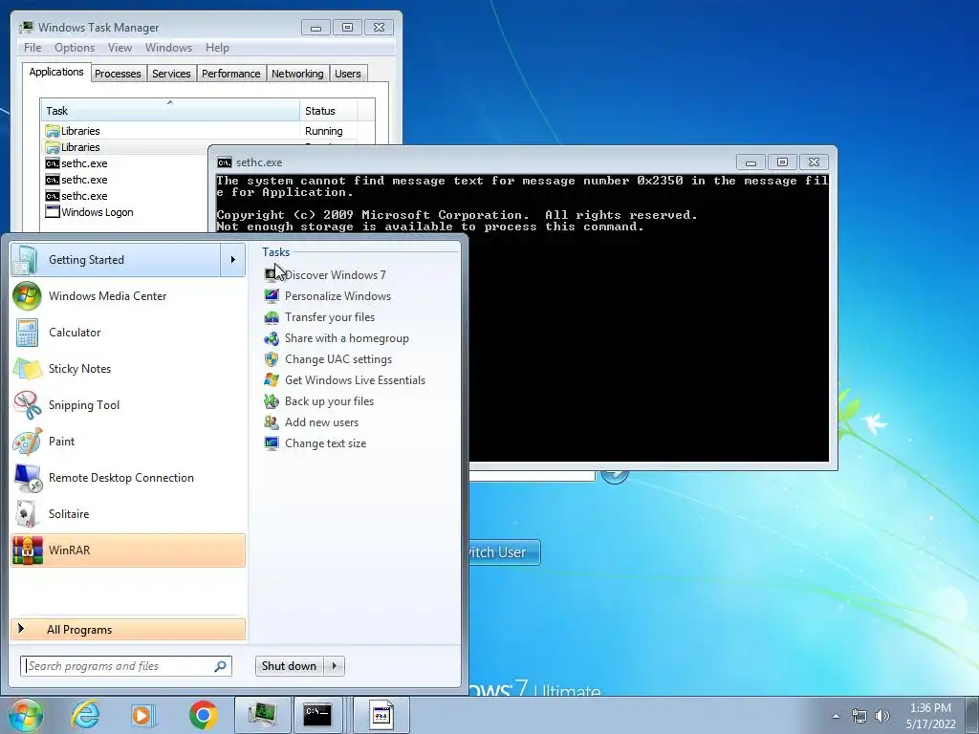Click the volume tray icon
The image size is (979, 734).
(x=882, y=716)
